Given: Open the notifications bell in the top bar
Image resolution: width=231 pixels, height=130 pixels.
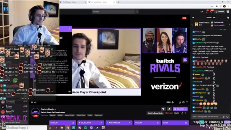Looking at the screenshot, I should (207, 12).
